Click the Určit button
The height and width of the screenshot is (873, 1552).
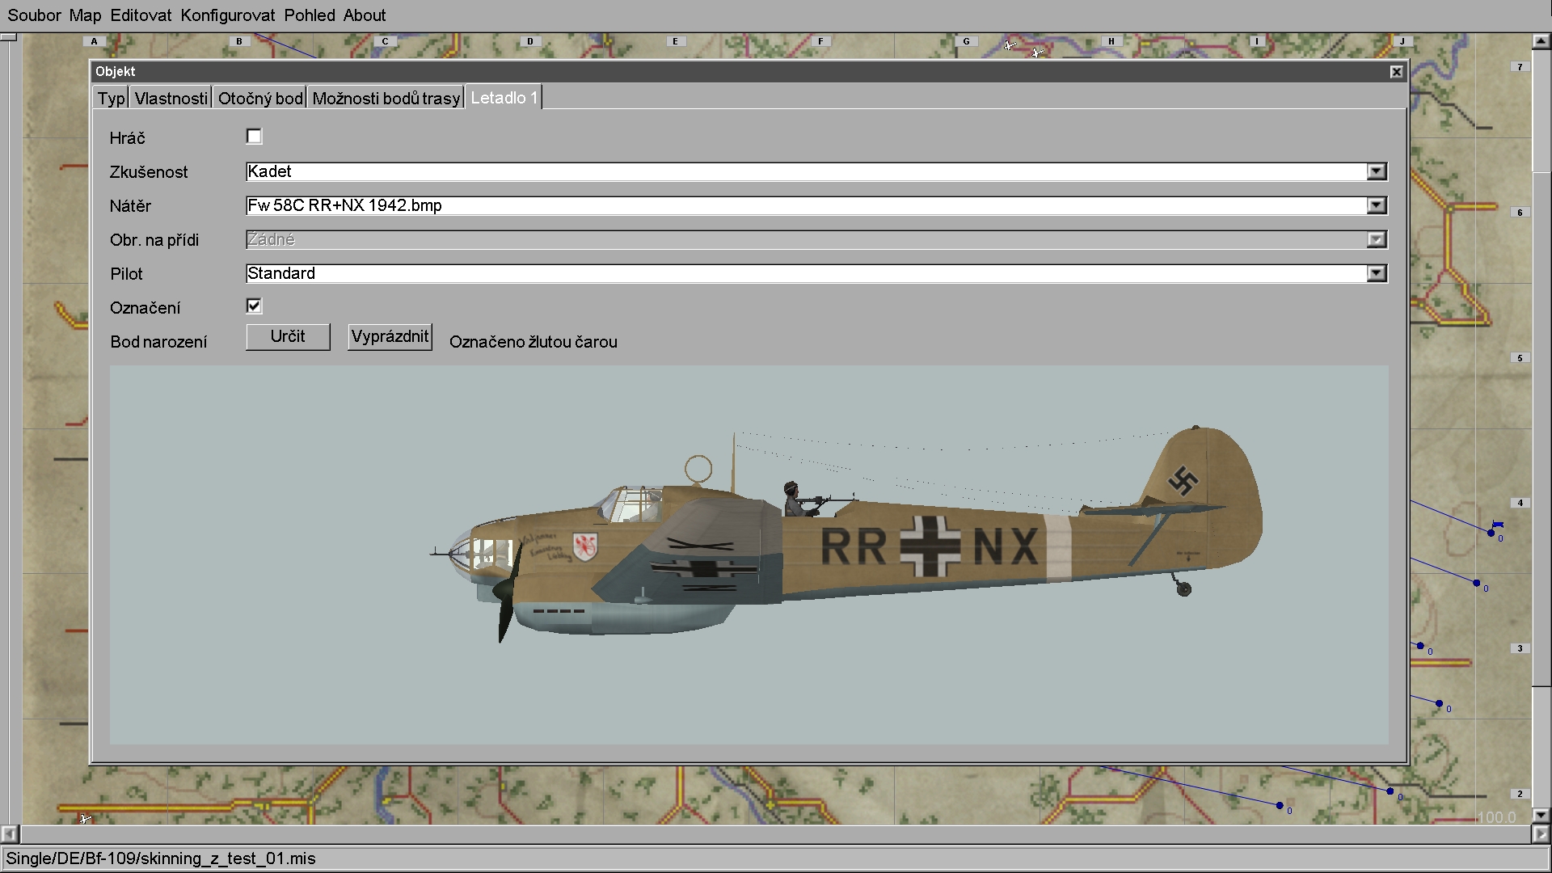pyautogui.click(x=288, y=336)
